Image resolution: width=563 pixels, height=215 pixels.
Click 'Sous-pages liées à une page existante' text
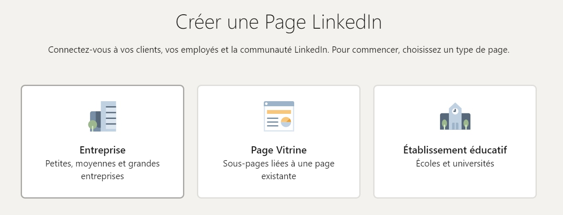pos(279,170)
